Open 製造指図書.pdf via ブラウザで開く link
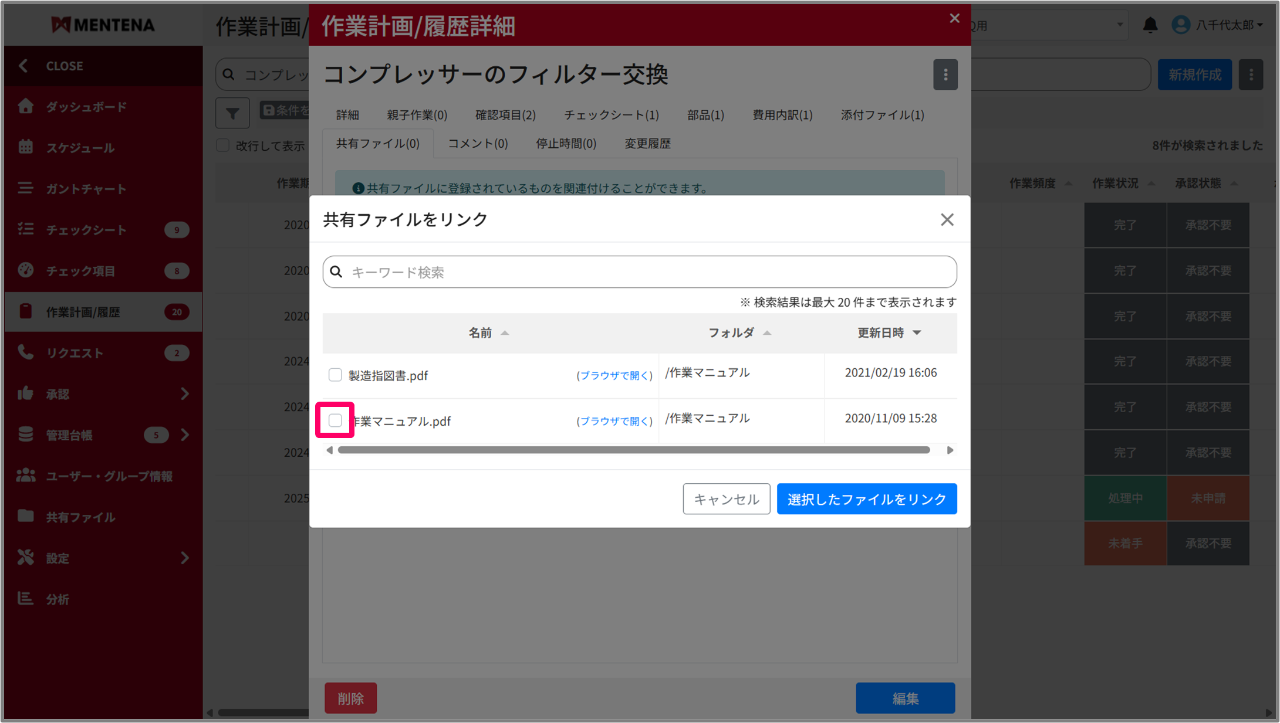 pos(614,375)
